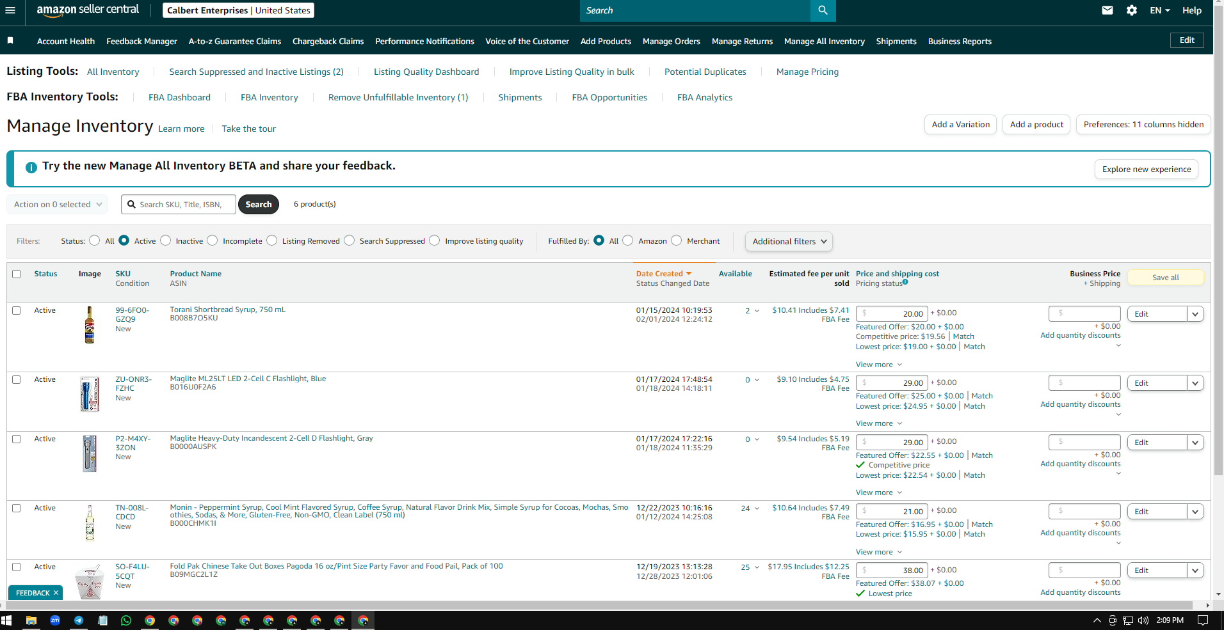Screen dimensions: 1224x630
Task: Open Preferences: 11 columns hidden
Action: click(x=1143, y=125)
